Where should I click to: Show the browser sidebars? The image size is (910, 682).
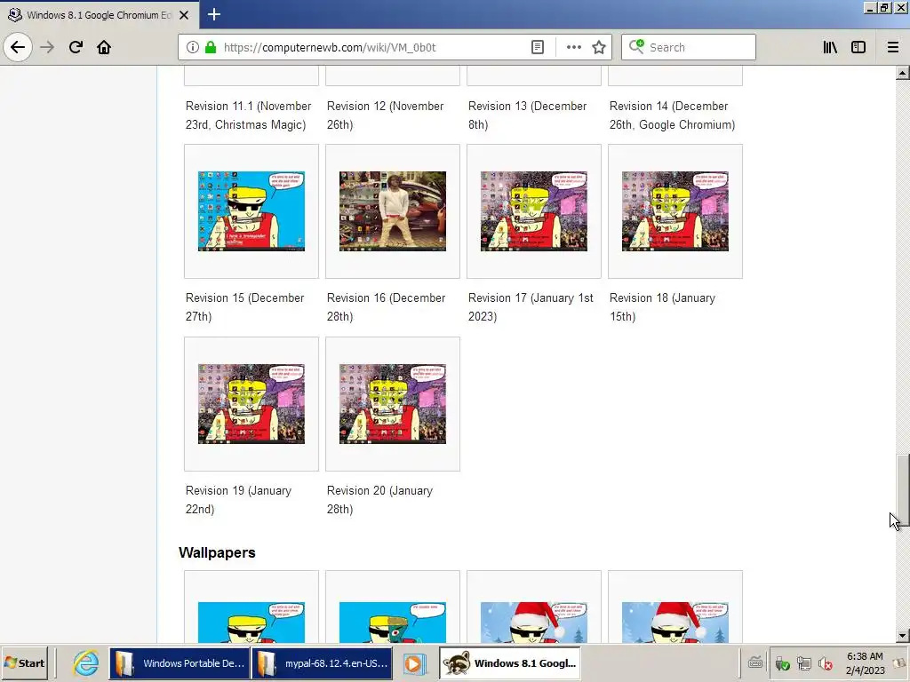coord(858,47)
